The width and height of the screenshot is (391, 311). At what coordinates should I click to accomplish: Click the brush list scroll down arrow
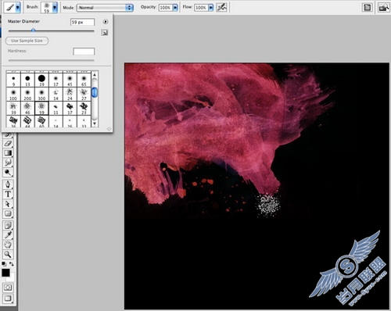(95, 123)
